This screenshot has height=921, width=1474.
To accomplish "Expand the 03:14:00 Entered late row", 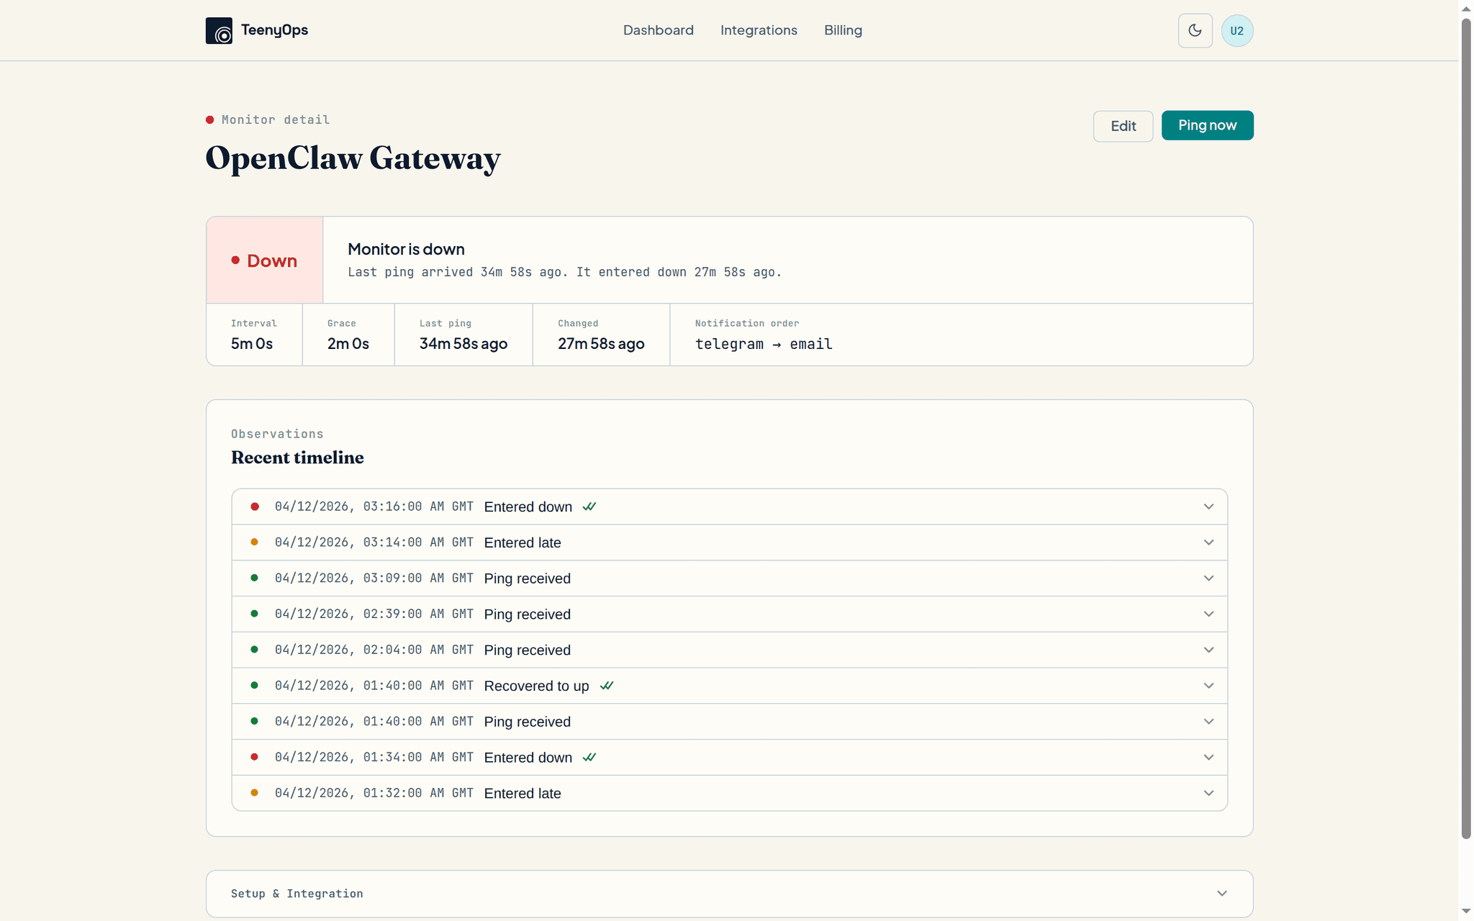I will tap(729, 543).
